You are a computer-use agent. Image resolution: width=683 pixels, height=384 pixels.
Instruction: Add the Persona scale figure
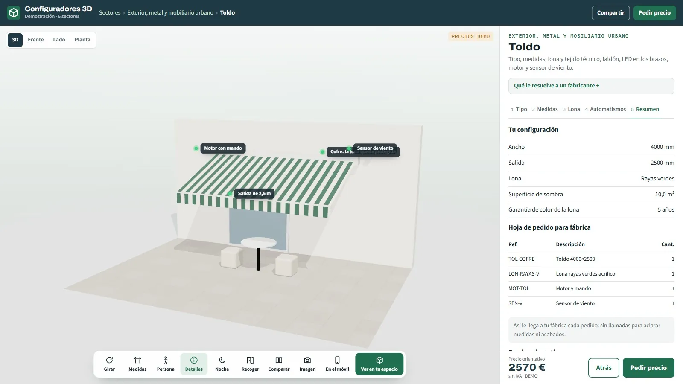click(166, 364)
